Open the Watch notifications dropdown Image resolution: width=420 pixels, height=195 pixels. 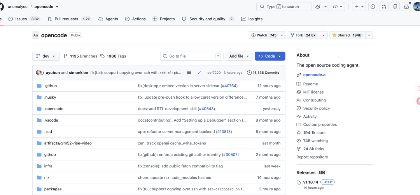pyautogui.click(x=267, y=35)
